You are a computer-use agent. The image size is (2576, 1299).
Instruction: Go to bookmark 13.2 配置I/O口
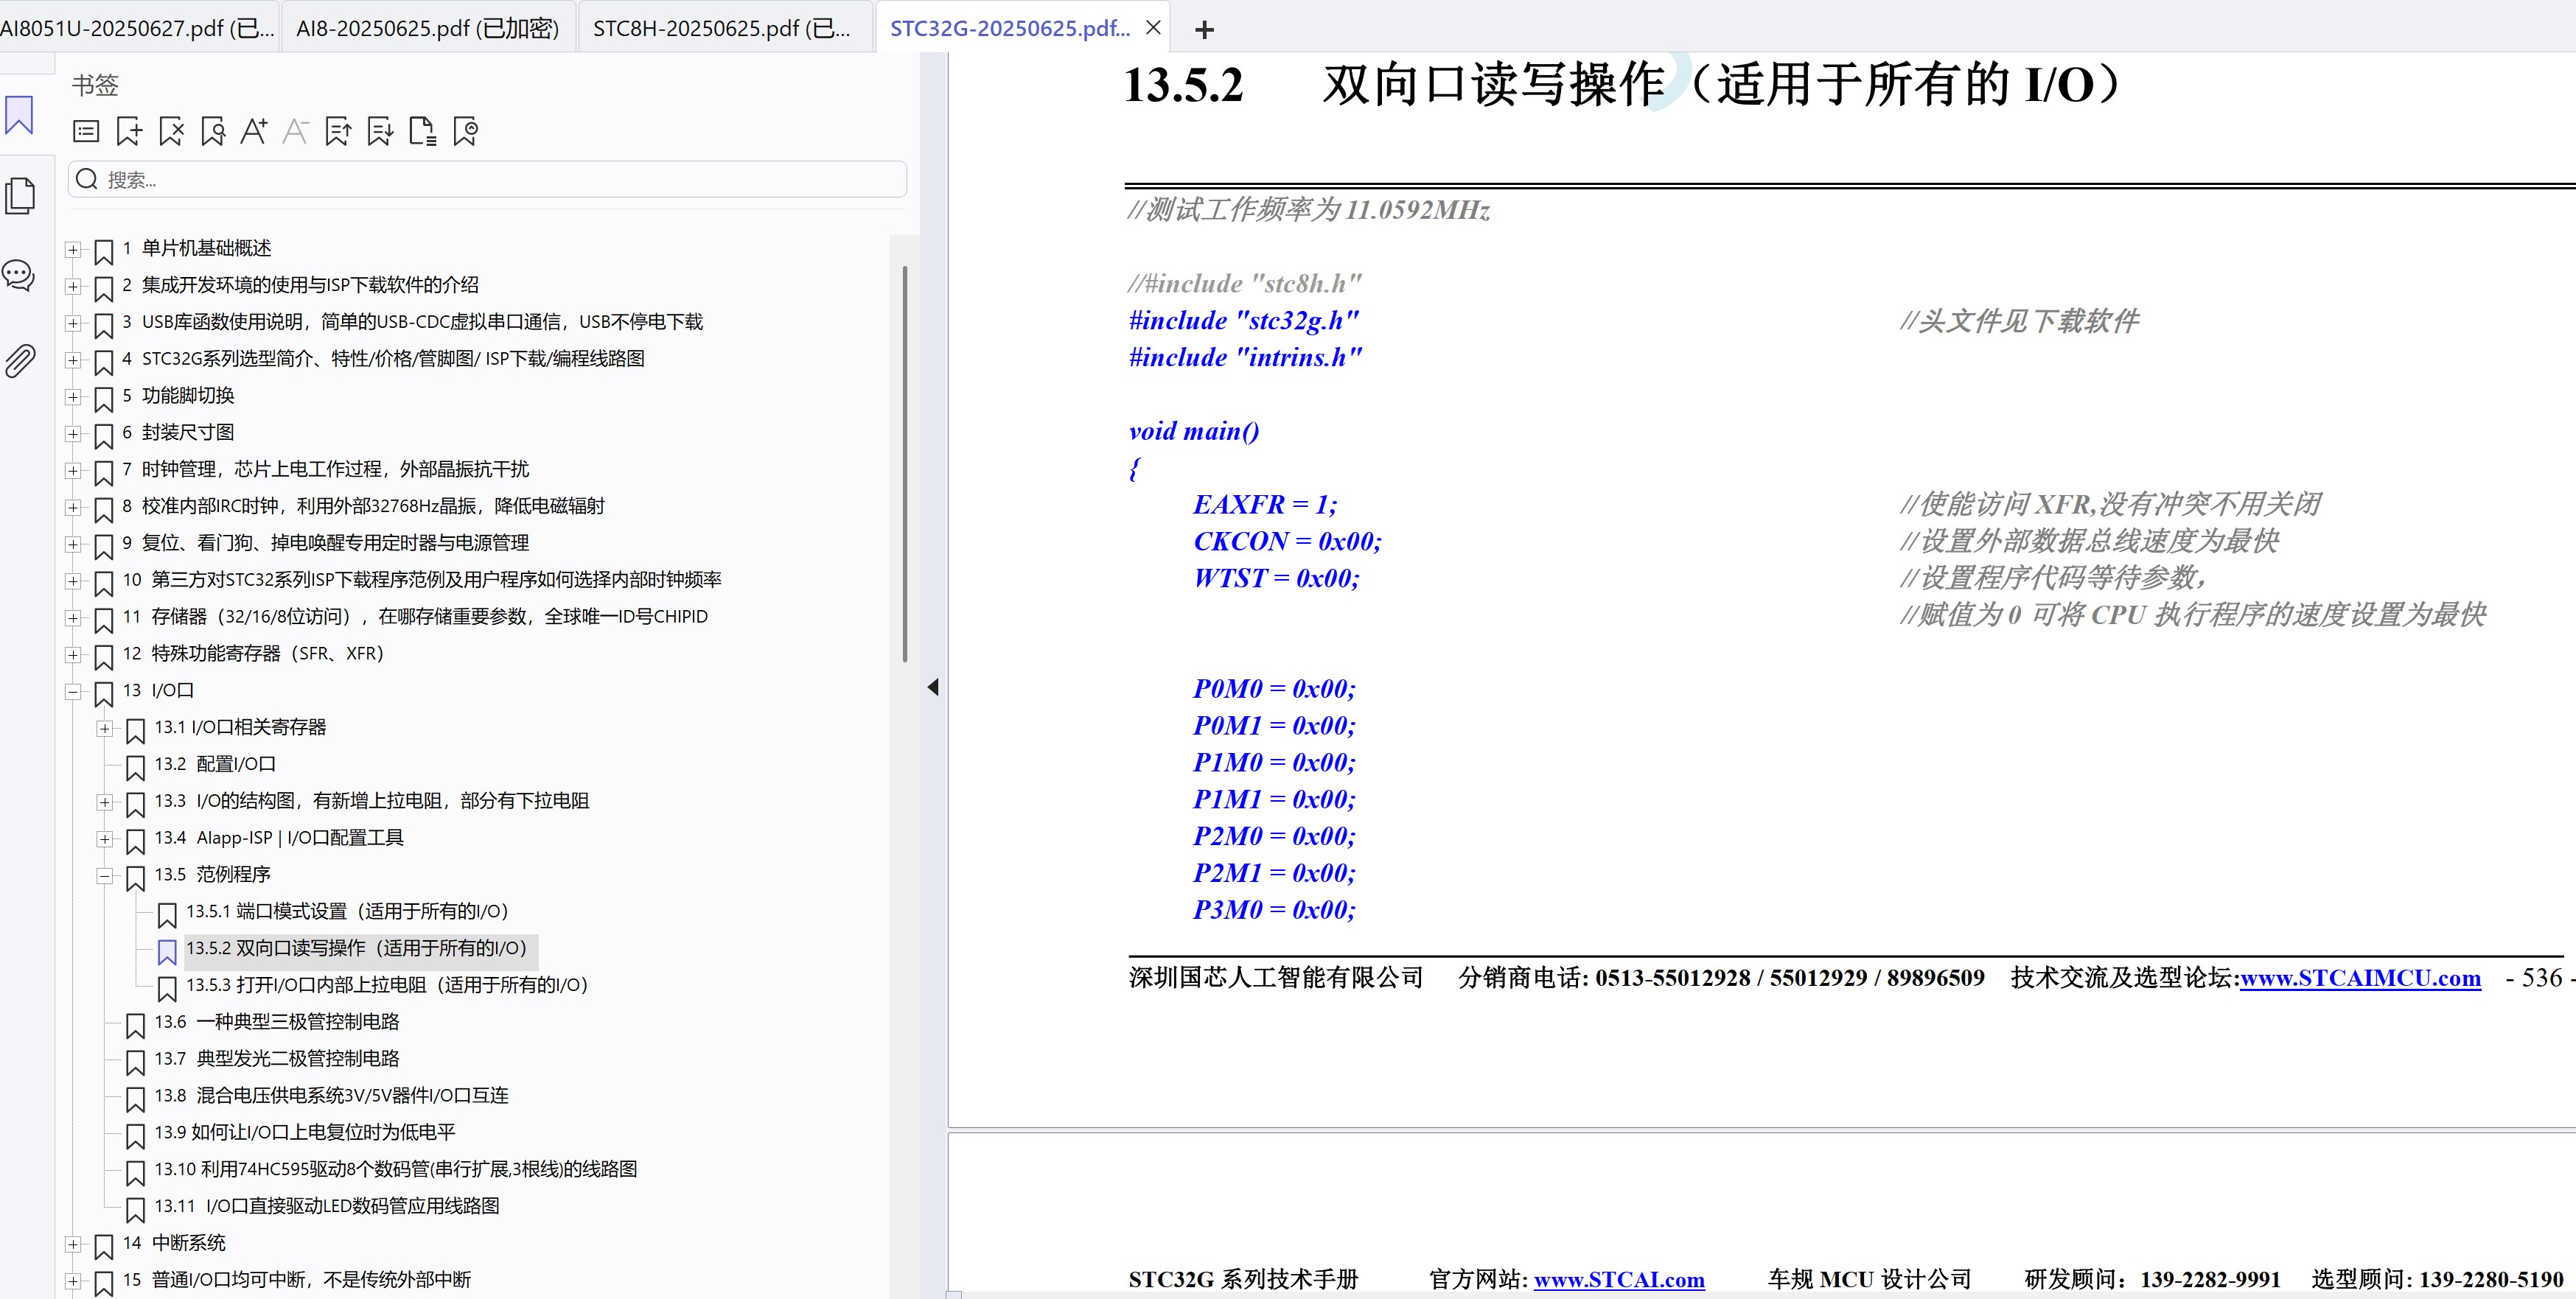(215, 764)
